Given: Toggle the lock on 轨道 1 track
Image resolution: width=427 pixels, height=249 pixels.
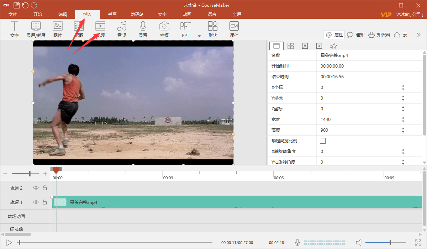Looking at the screenshot, I should [45, 202].
